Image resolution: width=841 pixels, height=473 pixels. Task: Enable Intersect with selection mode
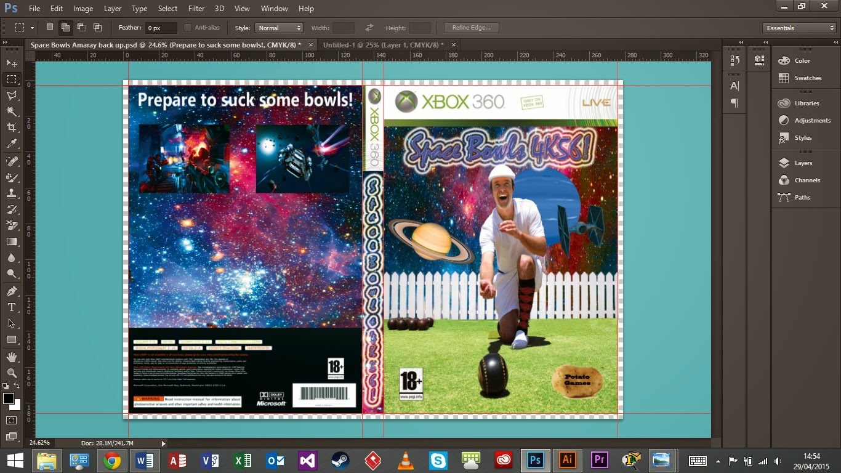(97, 27)
